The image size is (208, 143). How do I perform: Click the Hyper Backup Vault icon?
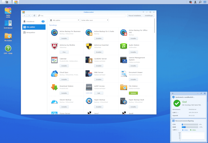click(123, 101)
